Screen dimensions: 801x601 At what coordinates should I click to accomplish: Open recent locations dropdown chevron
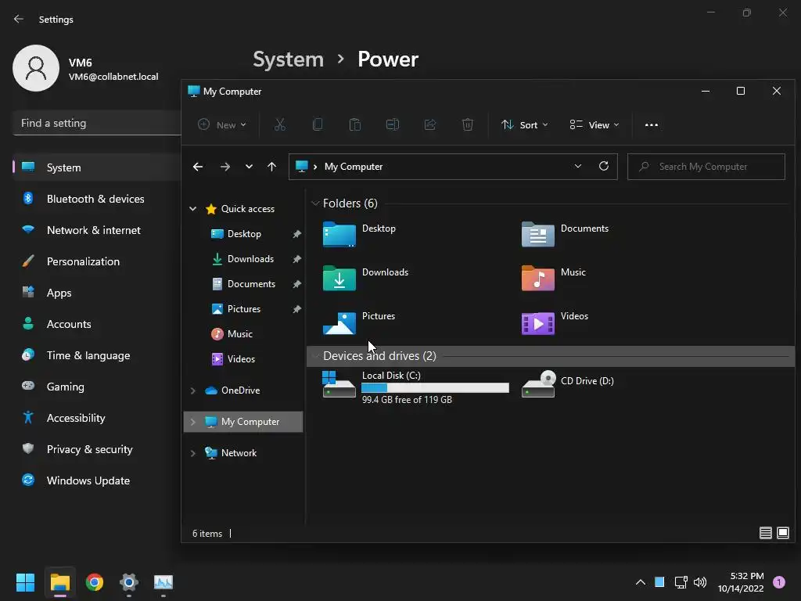[249, 167]
